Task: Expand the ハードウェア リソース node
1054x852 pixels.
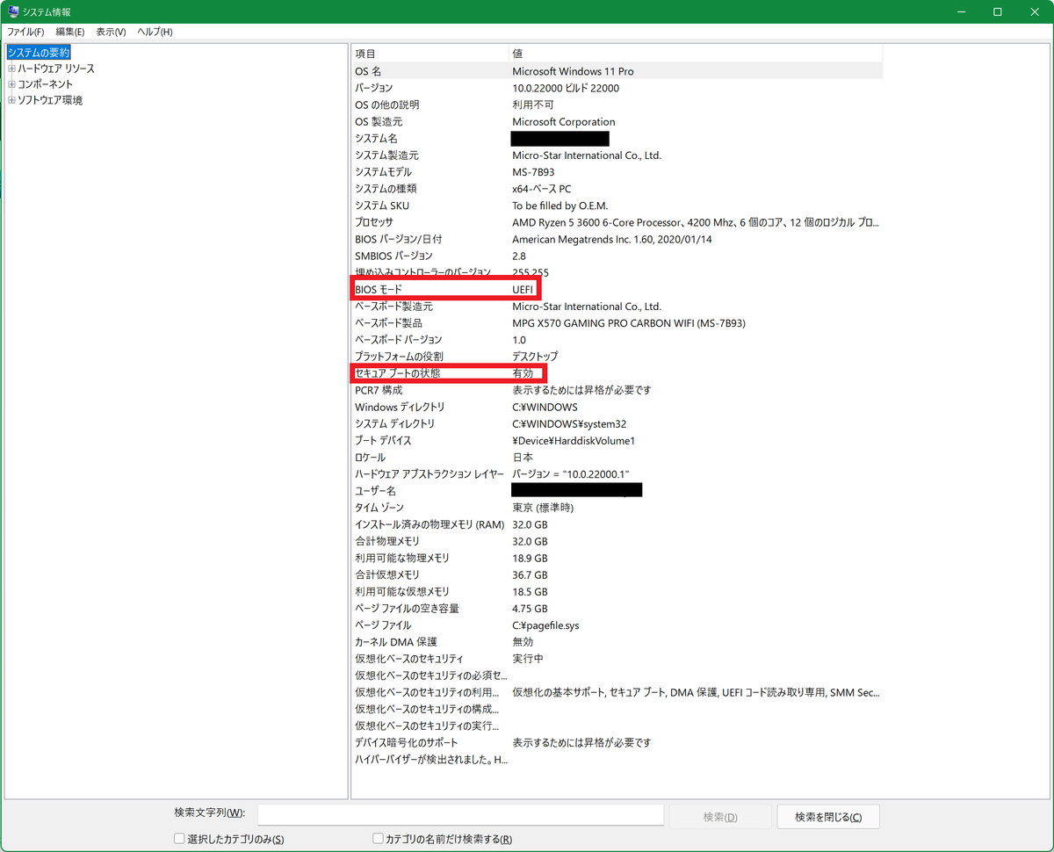Action: coord(11,69)
